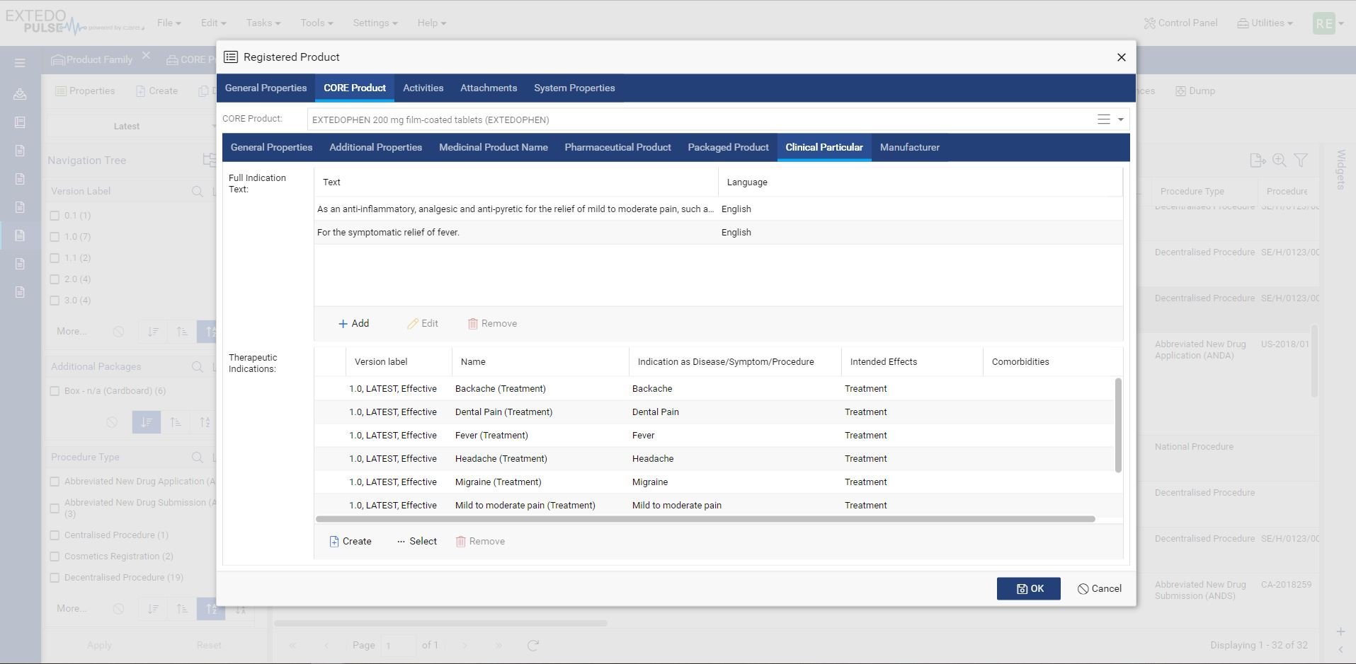This screenshot has width=1356, height=664.
Task: Open the Tasks menu dropdown
Action: click(x=263, y=23)
